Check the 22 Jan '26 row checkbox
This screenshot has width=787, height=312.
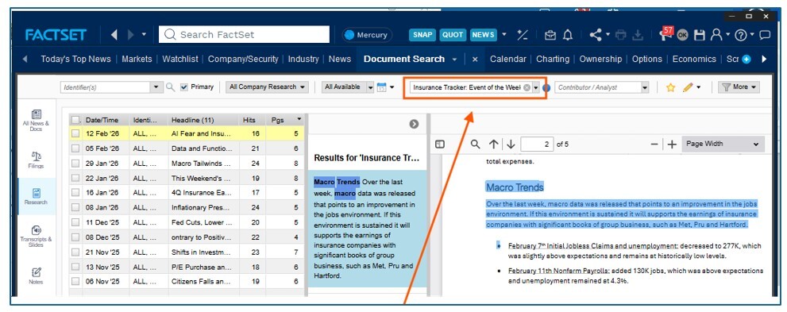click(x=75, y=178)
